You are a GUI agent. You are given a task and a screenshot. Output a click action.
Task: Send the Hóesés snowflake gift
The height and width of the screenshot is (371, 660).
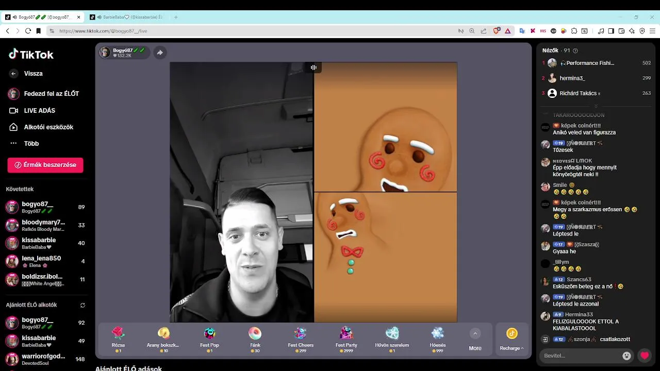coord(438,339)
